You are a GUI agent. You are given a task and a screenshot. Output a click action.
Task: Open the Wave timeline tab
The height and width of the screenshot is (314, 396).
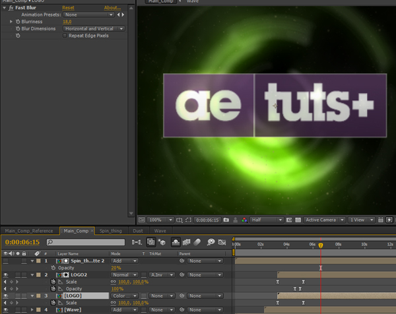coord(160,231)
